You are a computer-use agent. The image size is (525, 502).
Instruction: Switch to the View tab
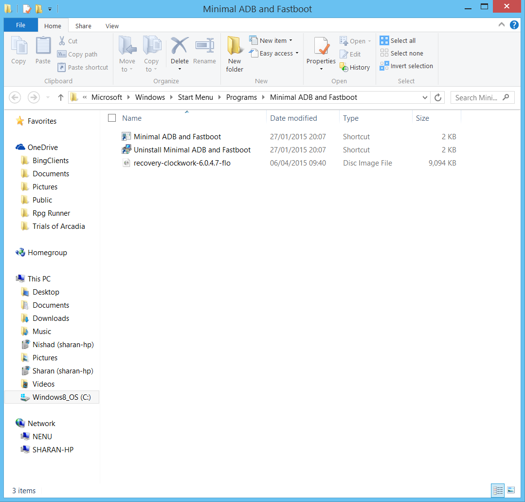(x=112, y=26)
